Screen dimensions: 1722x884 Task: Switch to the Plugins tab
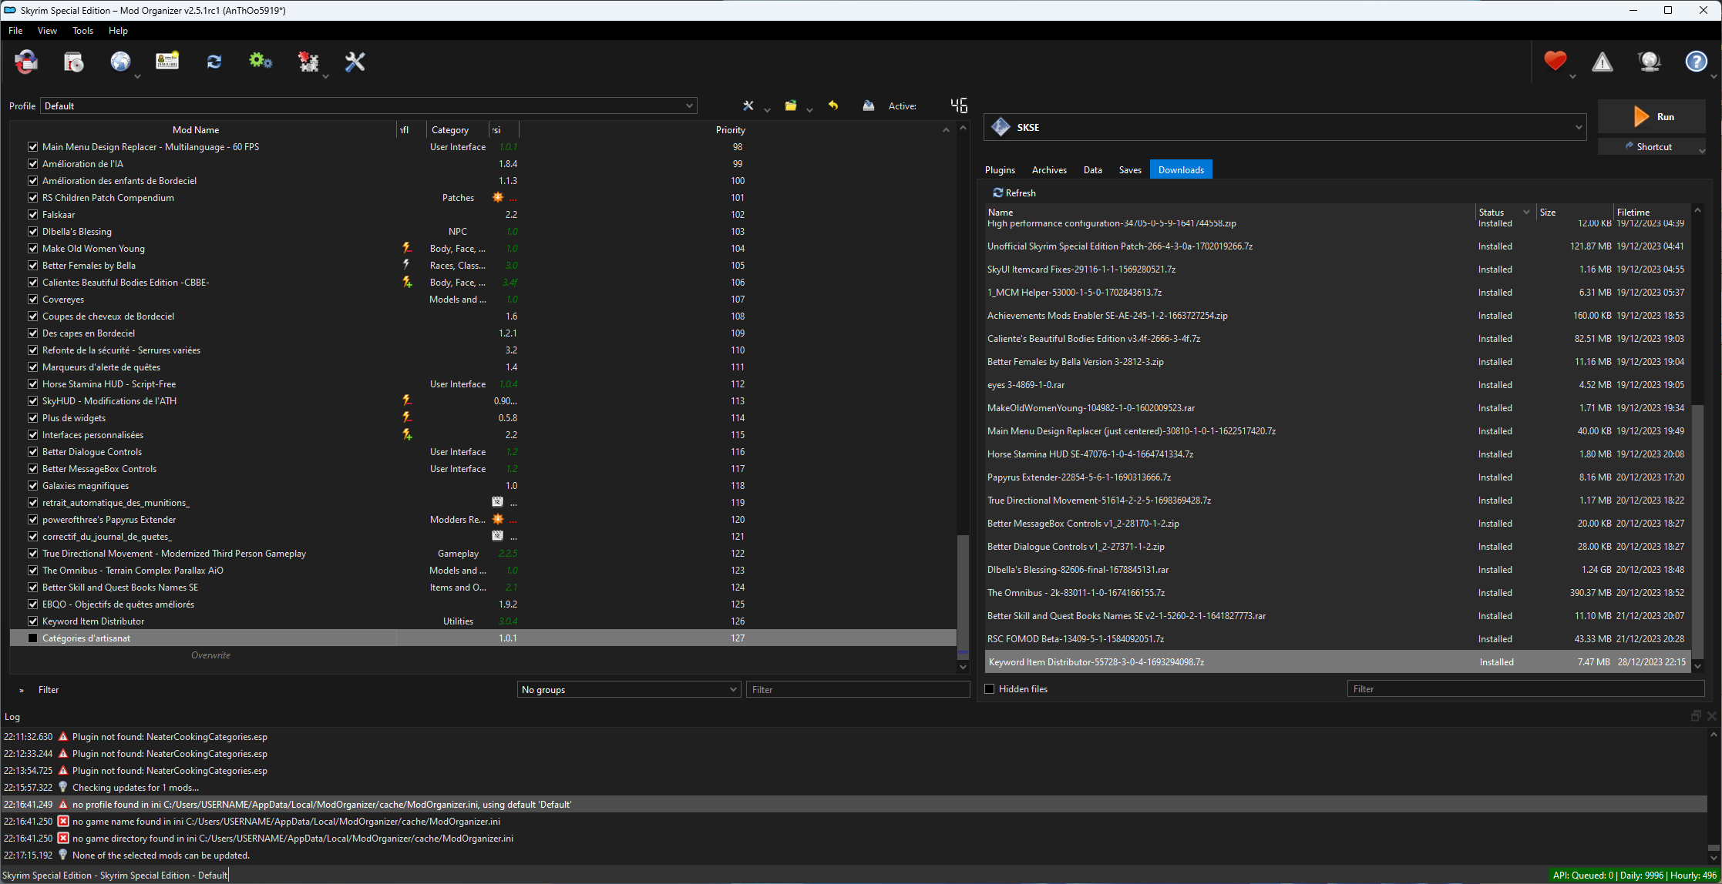[1000, 170]
